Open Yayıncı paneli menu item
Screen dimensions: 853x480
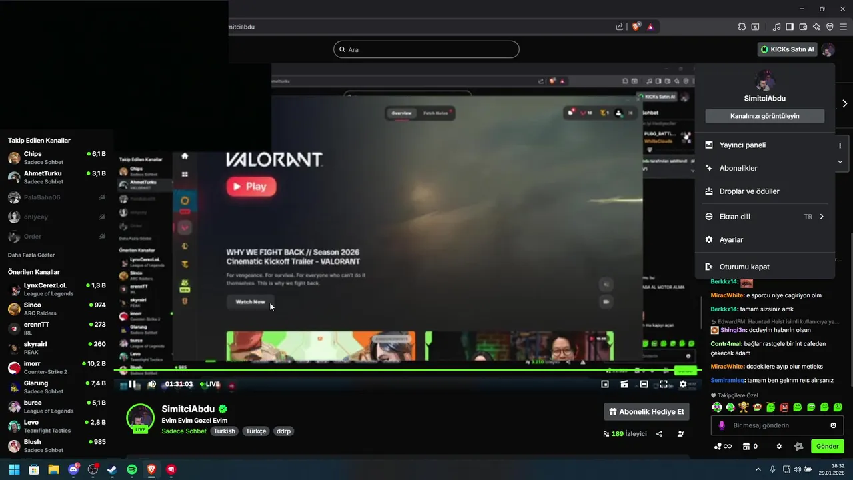764,145
